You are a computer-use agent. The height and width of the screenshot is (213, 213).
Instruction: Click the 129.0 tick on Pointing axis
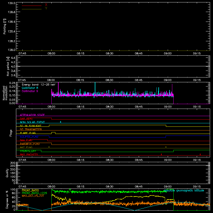pyautogui.click(x=11, y=3)
